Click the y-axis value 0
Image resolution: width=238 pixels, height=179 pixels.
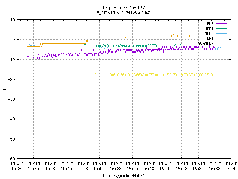coord(14,40)
